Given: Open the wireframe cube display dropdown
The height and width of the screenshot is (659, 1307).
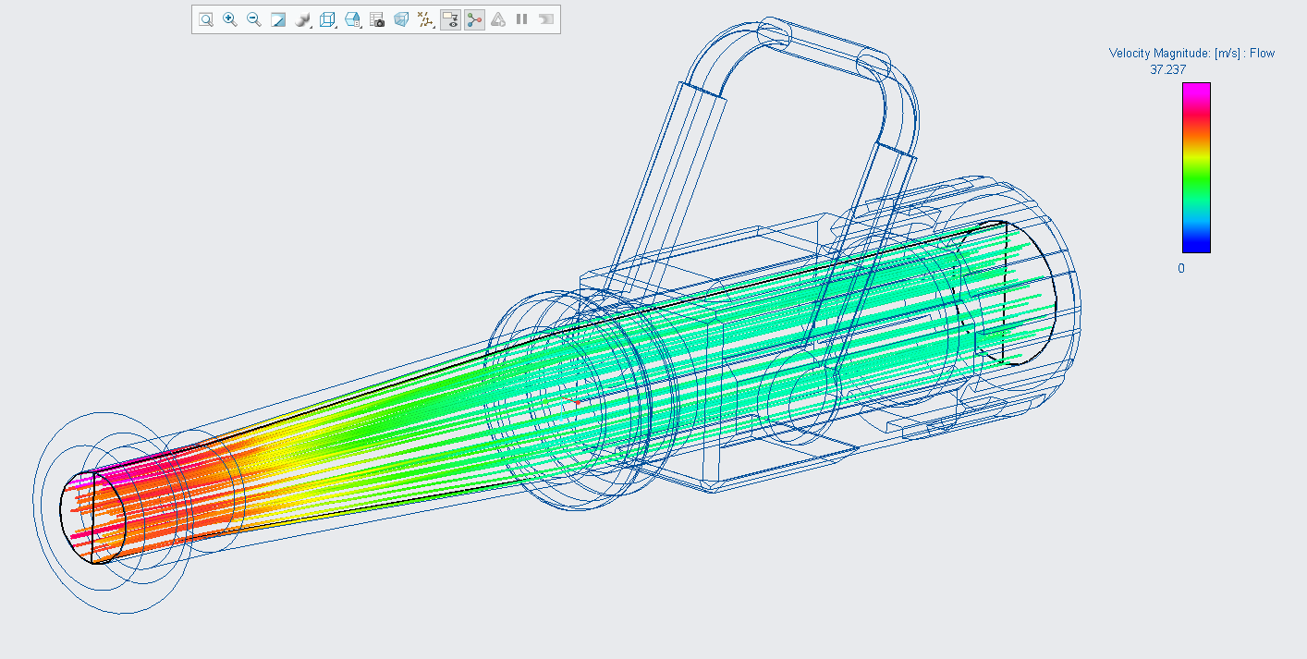Looking at the screenshot, I should (336, 28).
